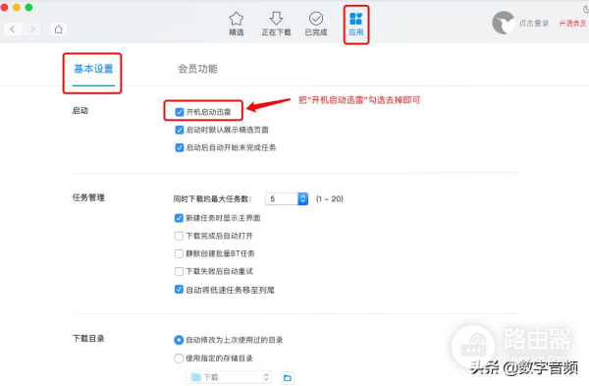This screenshot has width=589, height=386.
Task: Select 使用指定的存储目录 radio option
Action: tap(179, 358)
